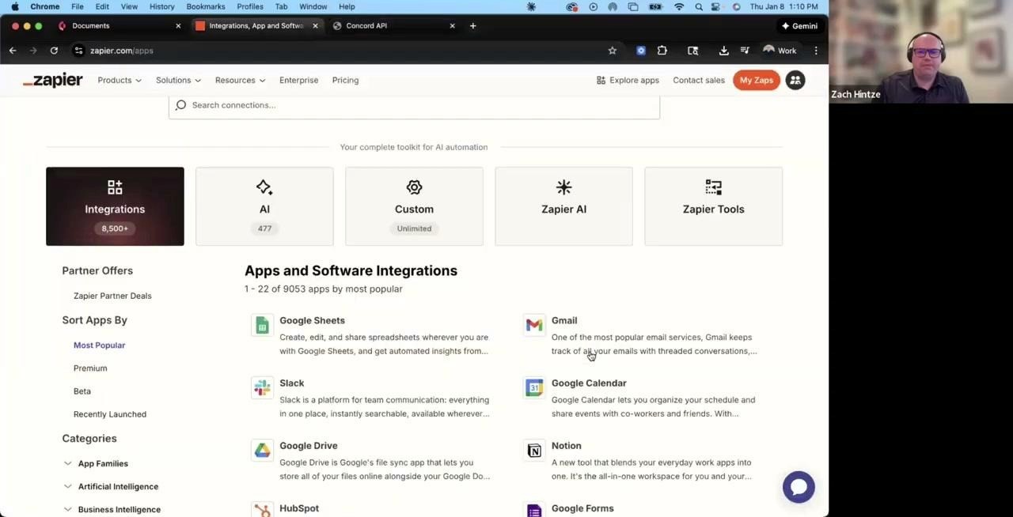
Task: Click the Wi-Fi status icon
Action: pyautogui.click(x=679, y=6)
